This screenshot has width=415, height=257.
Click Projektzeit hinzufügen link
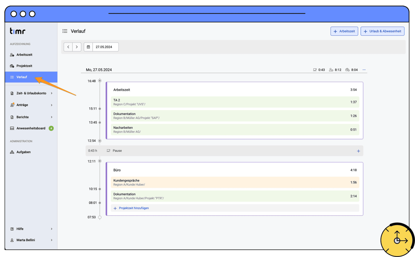[x=134, y=208]
